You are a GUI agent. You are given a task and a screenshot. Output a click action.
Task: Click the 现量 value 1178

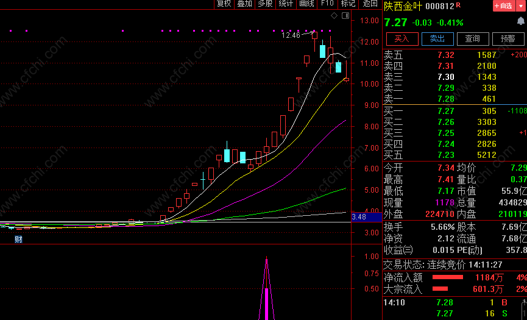pos(444,203)
